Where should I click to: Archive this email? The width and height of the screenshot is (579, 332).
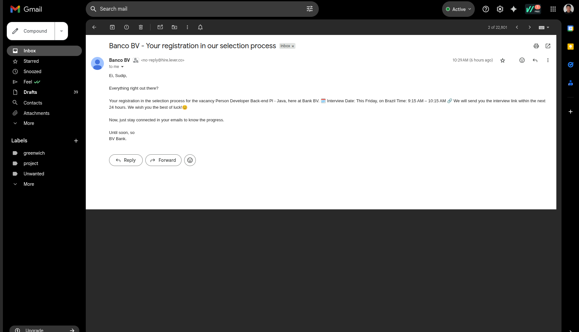pos(112,27)
